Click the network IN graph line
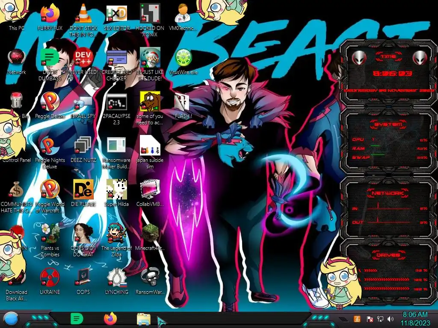This screenshot has height=328, width=438. [x=388, y=207]
